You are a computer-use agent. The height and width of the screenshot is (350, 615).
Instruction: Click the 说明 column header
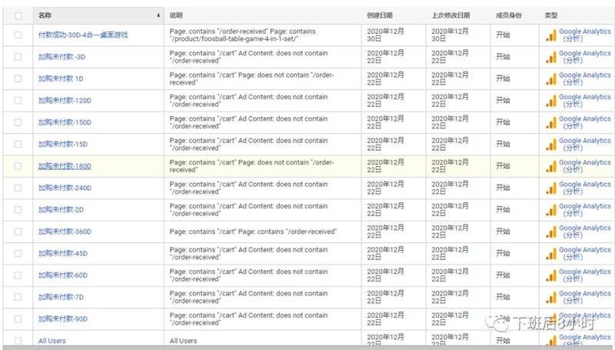pyautogui.click(x=176, y=15)
